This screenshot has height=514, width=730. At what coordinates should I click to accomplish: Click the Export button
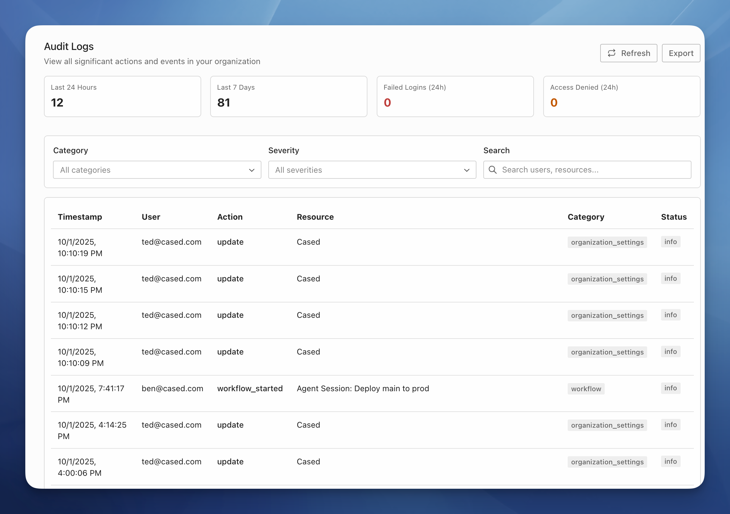(x=681, y=53)
